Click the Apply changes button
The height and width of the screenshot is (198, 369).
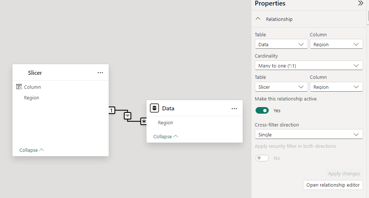pyautogui.click(x=344, y=173)
